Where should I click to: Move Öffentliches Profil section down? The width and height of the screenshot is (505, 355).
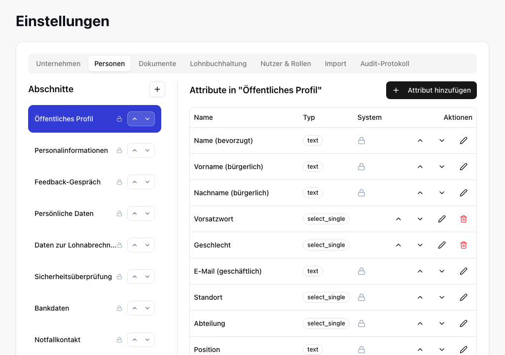(x=147, y=119)
